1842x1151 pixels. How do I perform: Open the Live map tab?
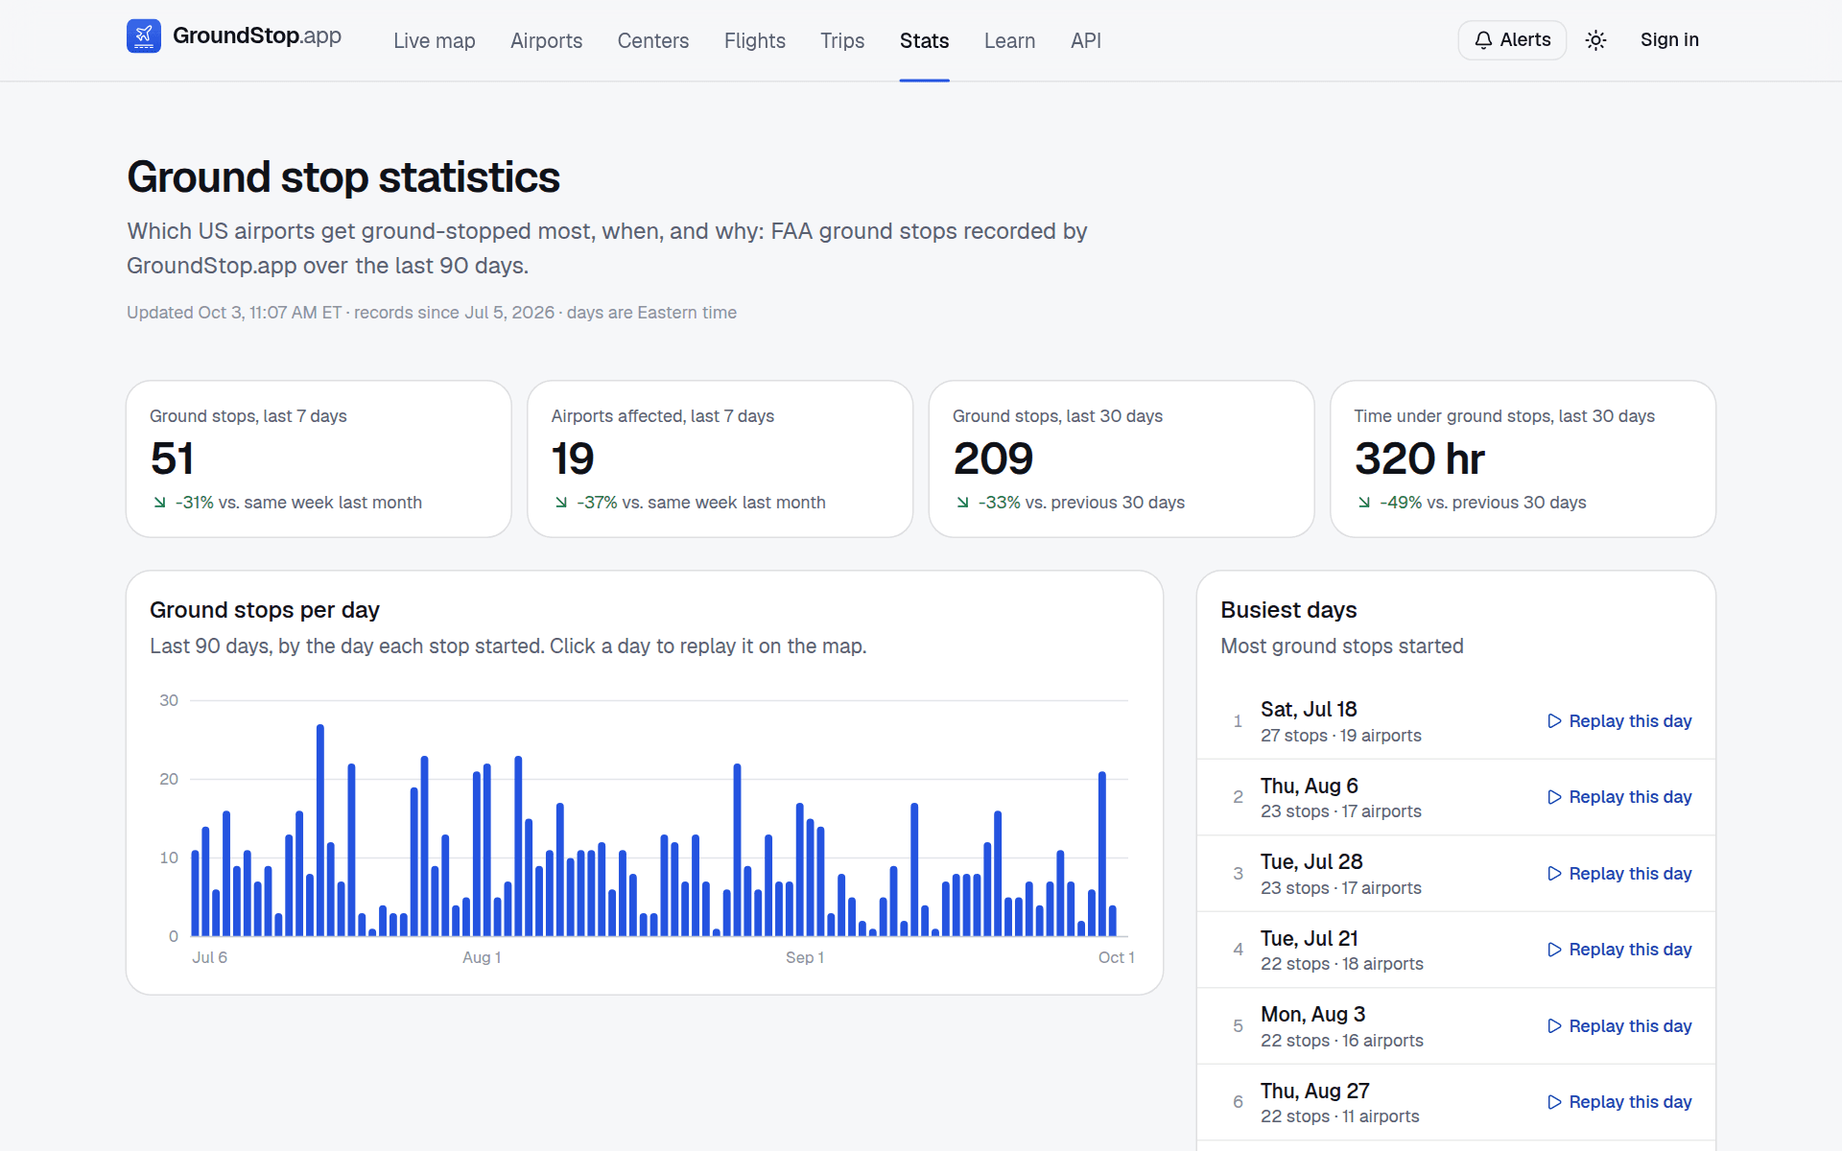click(x=435, y=41)
